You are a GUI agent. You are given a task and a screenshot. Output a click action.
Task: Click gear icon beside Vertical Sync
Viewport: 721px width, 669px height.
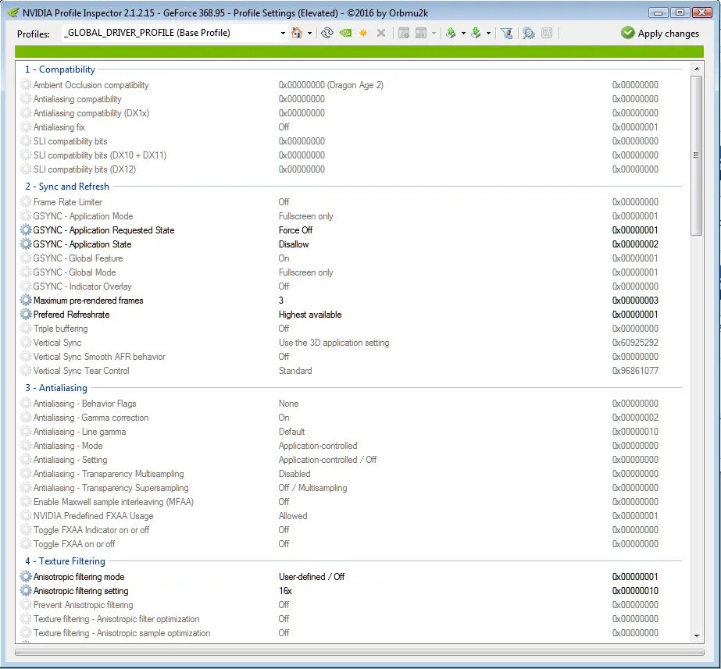pos(26,343)
